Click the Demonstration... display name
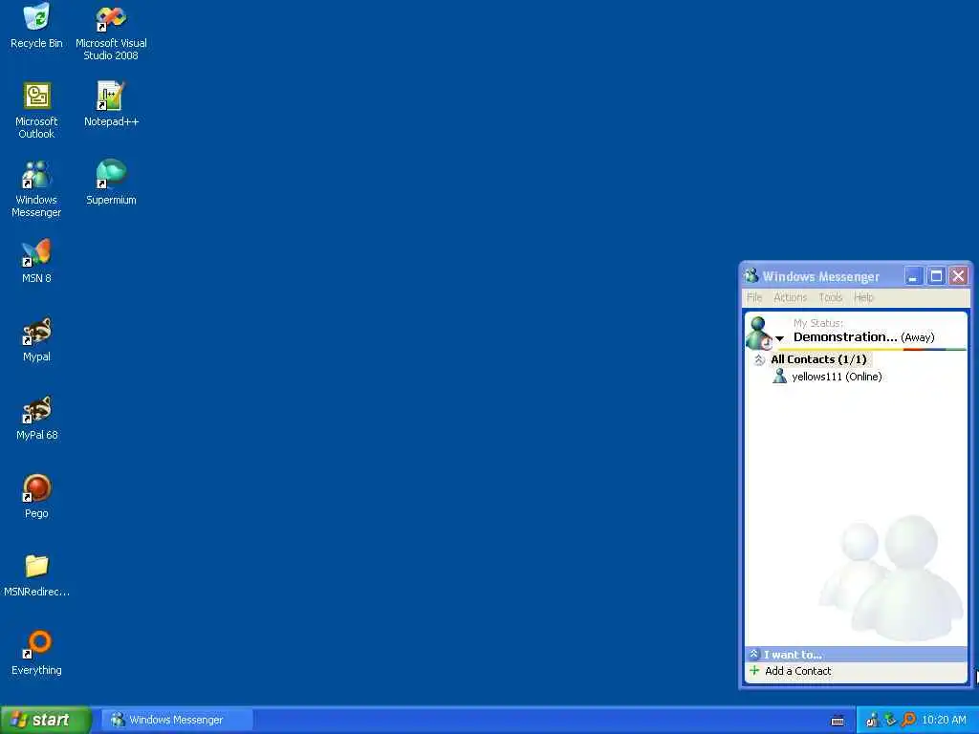The width and height of the screenshot is (979, 734). point(845,337)
